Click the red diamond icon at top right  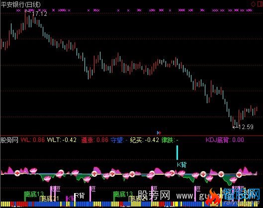(253, 4)
